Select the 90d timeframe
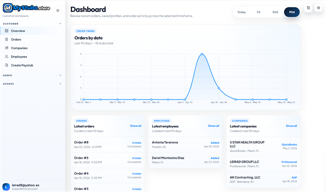This screenshot has width=326, height=192. pos(292,12)
